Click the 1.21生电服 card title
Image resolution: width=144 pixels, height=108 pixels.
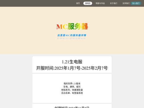coord(72,62)
